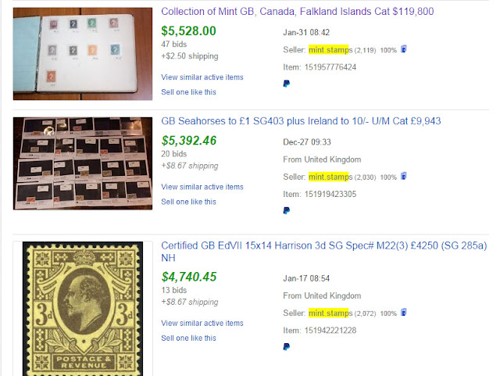Select 'Sell one like this' under Seahorses listing

pos(188,202)
